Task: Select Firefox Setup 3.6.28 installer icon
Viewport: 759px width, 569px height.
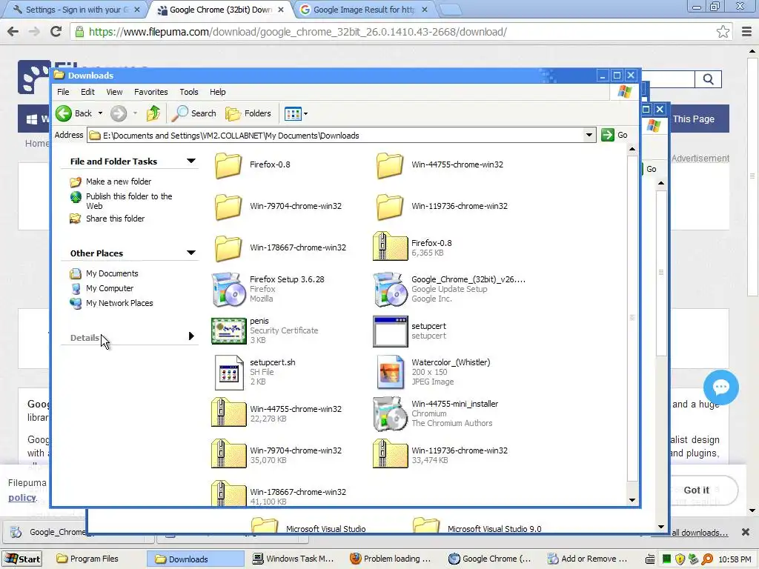Action: (228, 290)
